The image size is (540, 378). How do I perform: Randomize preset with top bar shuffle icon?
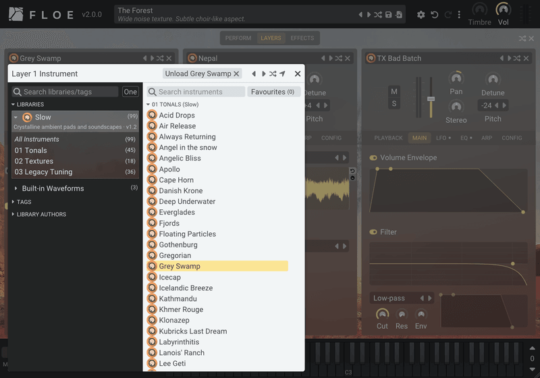378,14
